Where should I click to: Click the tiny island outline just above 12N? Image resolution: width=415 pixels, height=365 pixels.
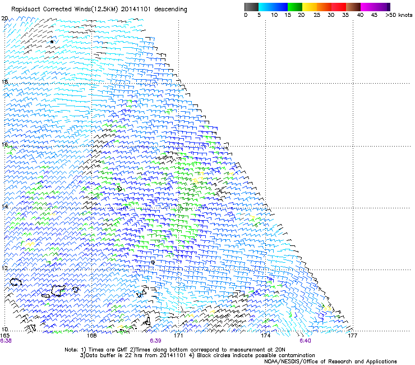[153, 262]
